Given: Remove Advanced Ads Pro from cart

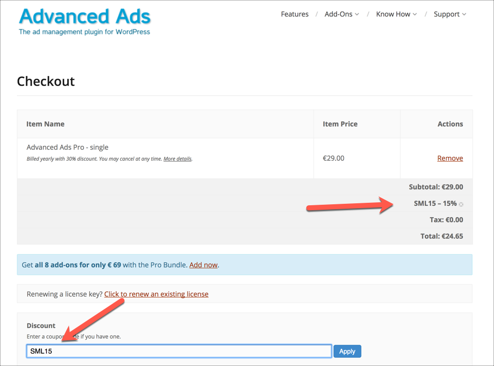Looking at the screenshot, I should tap(450, 158).
